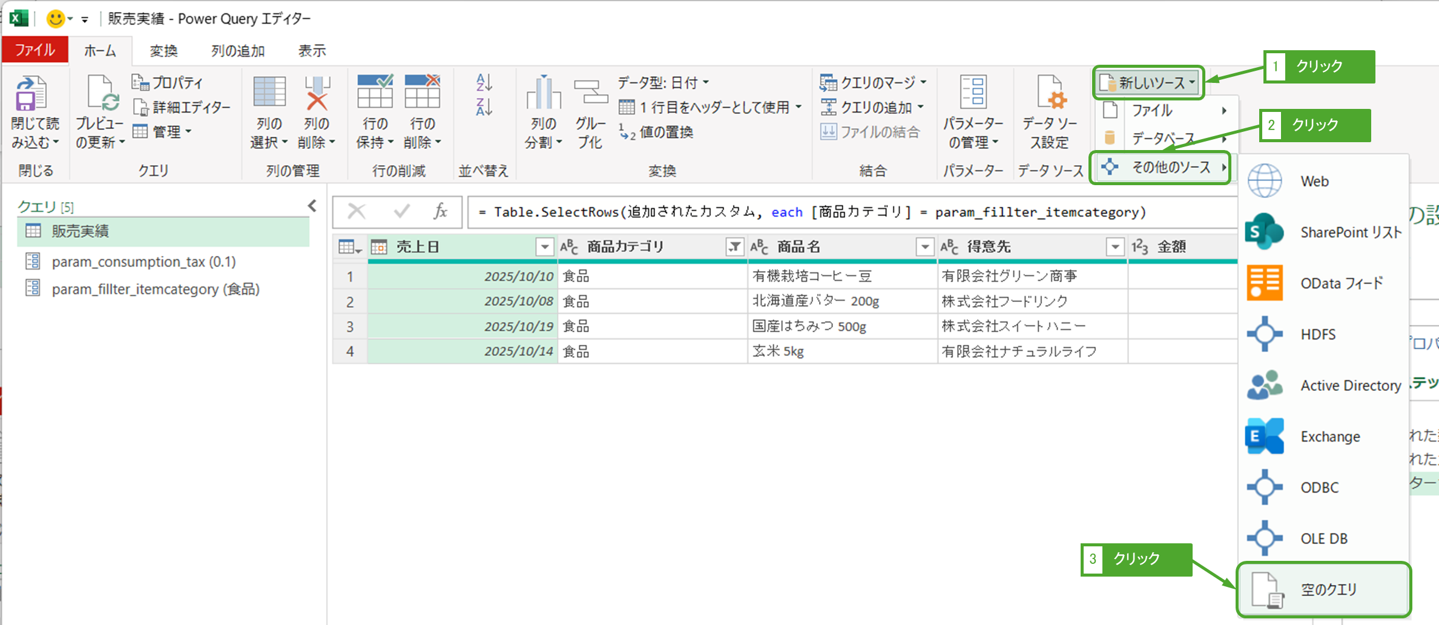Open the 列の追加 ribbon tab
The image size is (1439, 625).
click(x=238, y=51)
